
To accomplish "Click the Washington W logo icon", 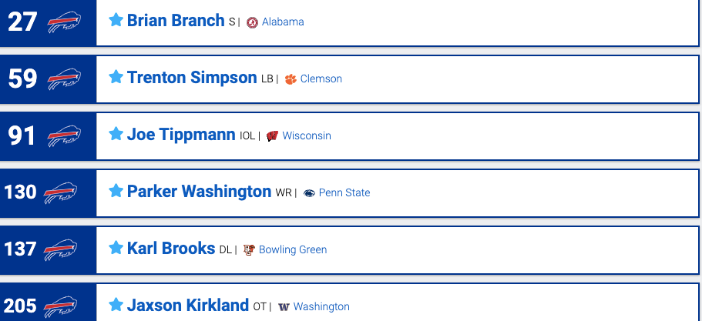I will point(284,306).
